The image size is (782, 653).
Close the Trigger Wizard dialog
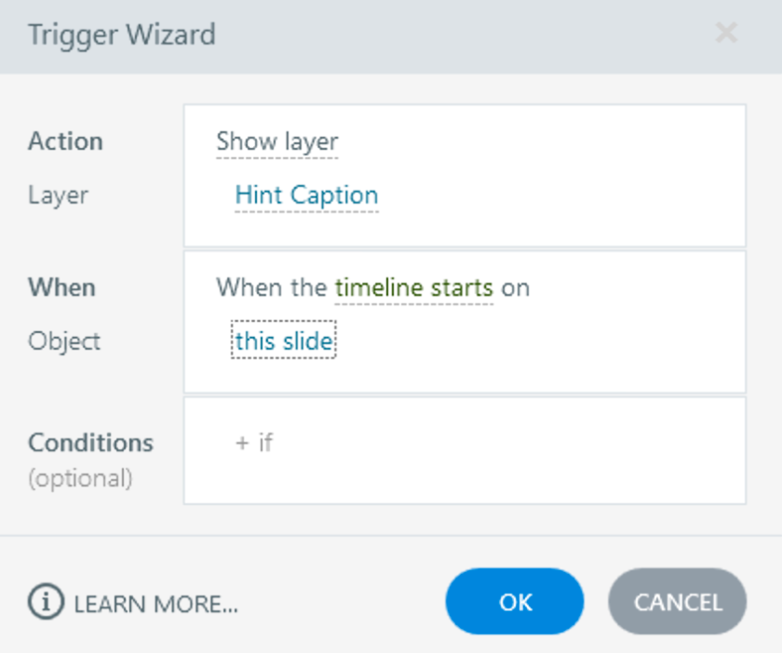[725, 34]
